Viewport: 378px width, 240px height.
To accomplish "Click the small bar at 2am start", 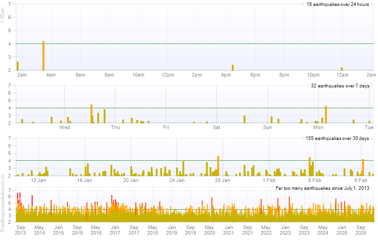I will [x=18, y=66].
